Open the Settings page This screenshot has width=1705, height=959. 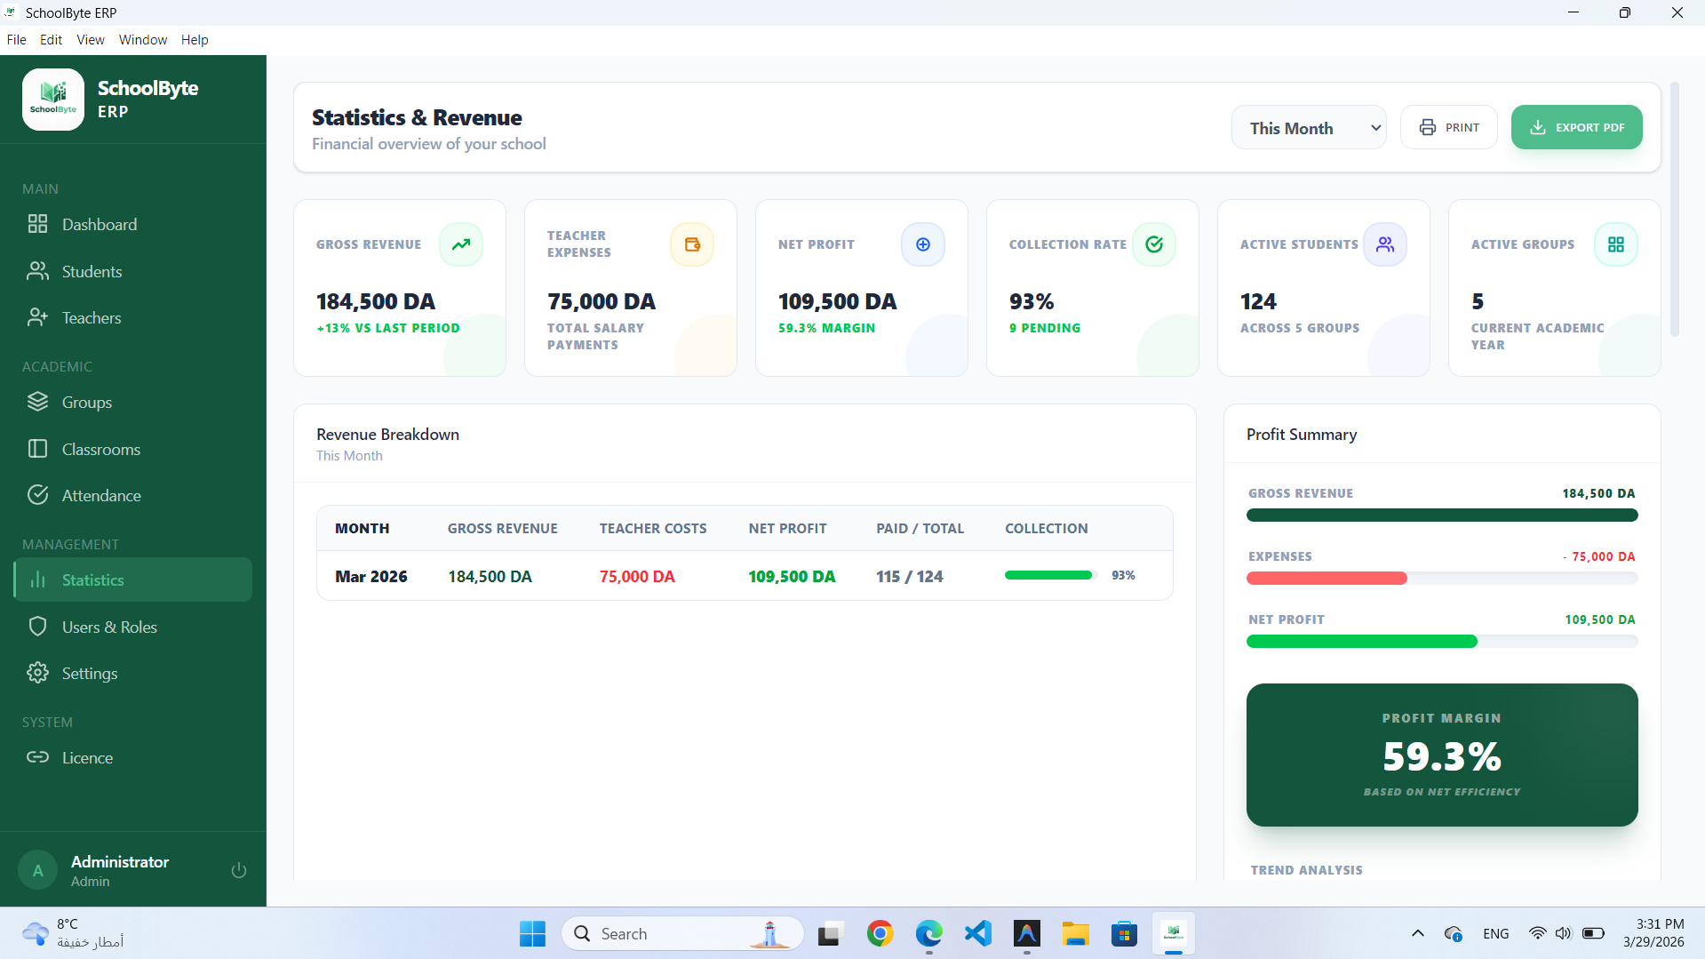point(133,674)
